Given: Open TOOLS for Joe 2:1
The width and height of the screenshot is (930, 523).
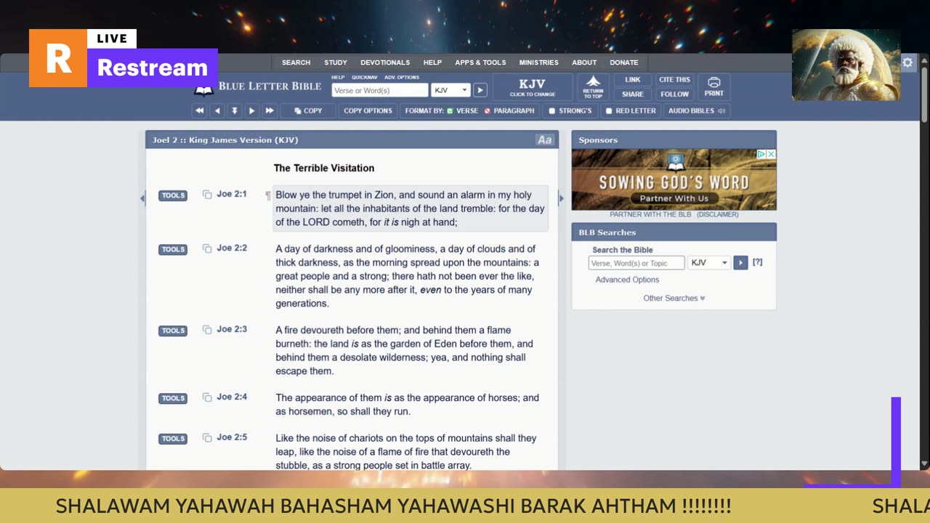Looking at the screenshot, I should [x=173, y=195].
